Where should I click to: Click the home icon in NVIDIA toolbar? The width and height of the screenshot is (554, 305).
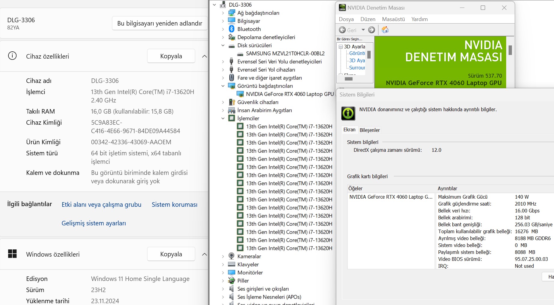tap(385, 29)
